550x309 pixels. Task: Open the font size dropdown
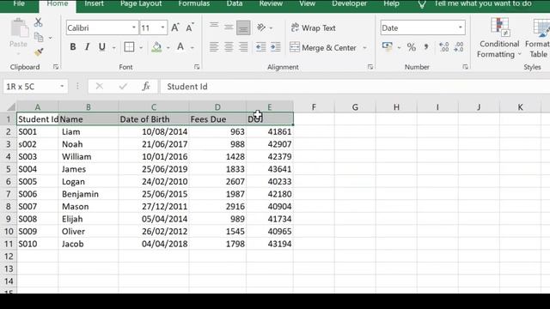pos(162,27)
